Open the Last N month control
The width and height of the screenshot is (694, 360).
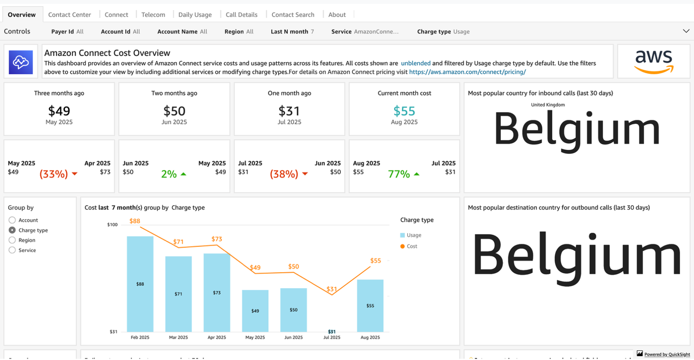292,32
